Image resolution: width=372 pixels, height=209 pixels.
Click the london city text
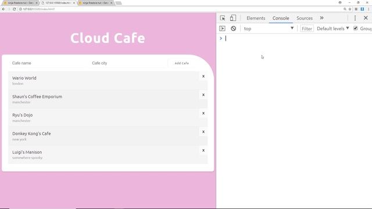tap(18, 84)
